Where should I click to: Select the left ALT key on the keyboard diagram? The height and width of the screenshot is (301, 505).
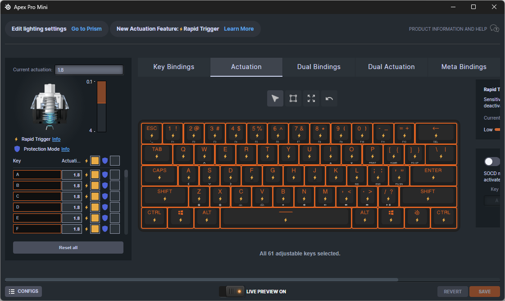[x=207, y=218]
